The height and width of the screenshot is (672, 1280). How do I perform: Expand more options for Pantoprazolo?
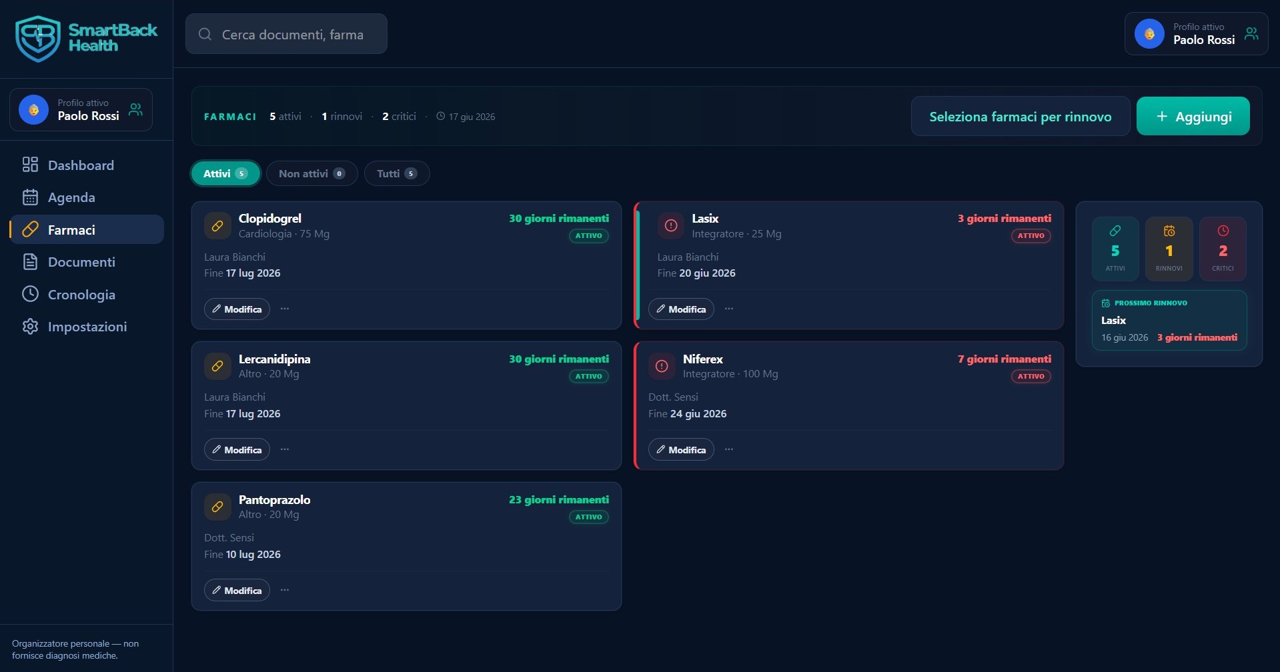pyautogui.click(x=285, y=590)
